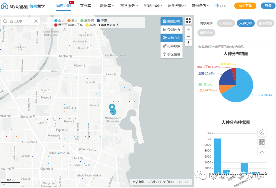This screenshot has height=188, width=276.
Task: Click the 亚裔-20.65% pie label
Action: pyautogui.click(x=206, y=73)
